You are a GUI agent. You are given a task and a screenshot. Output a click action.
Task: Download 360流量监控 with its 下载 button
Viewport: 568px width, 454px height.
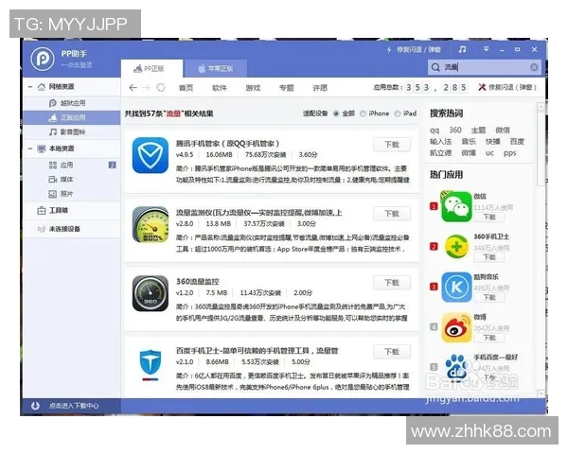click(x=392, y=283)
